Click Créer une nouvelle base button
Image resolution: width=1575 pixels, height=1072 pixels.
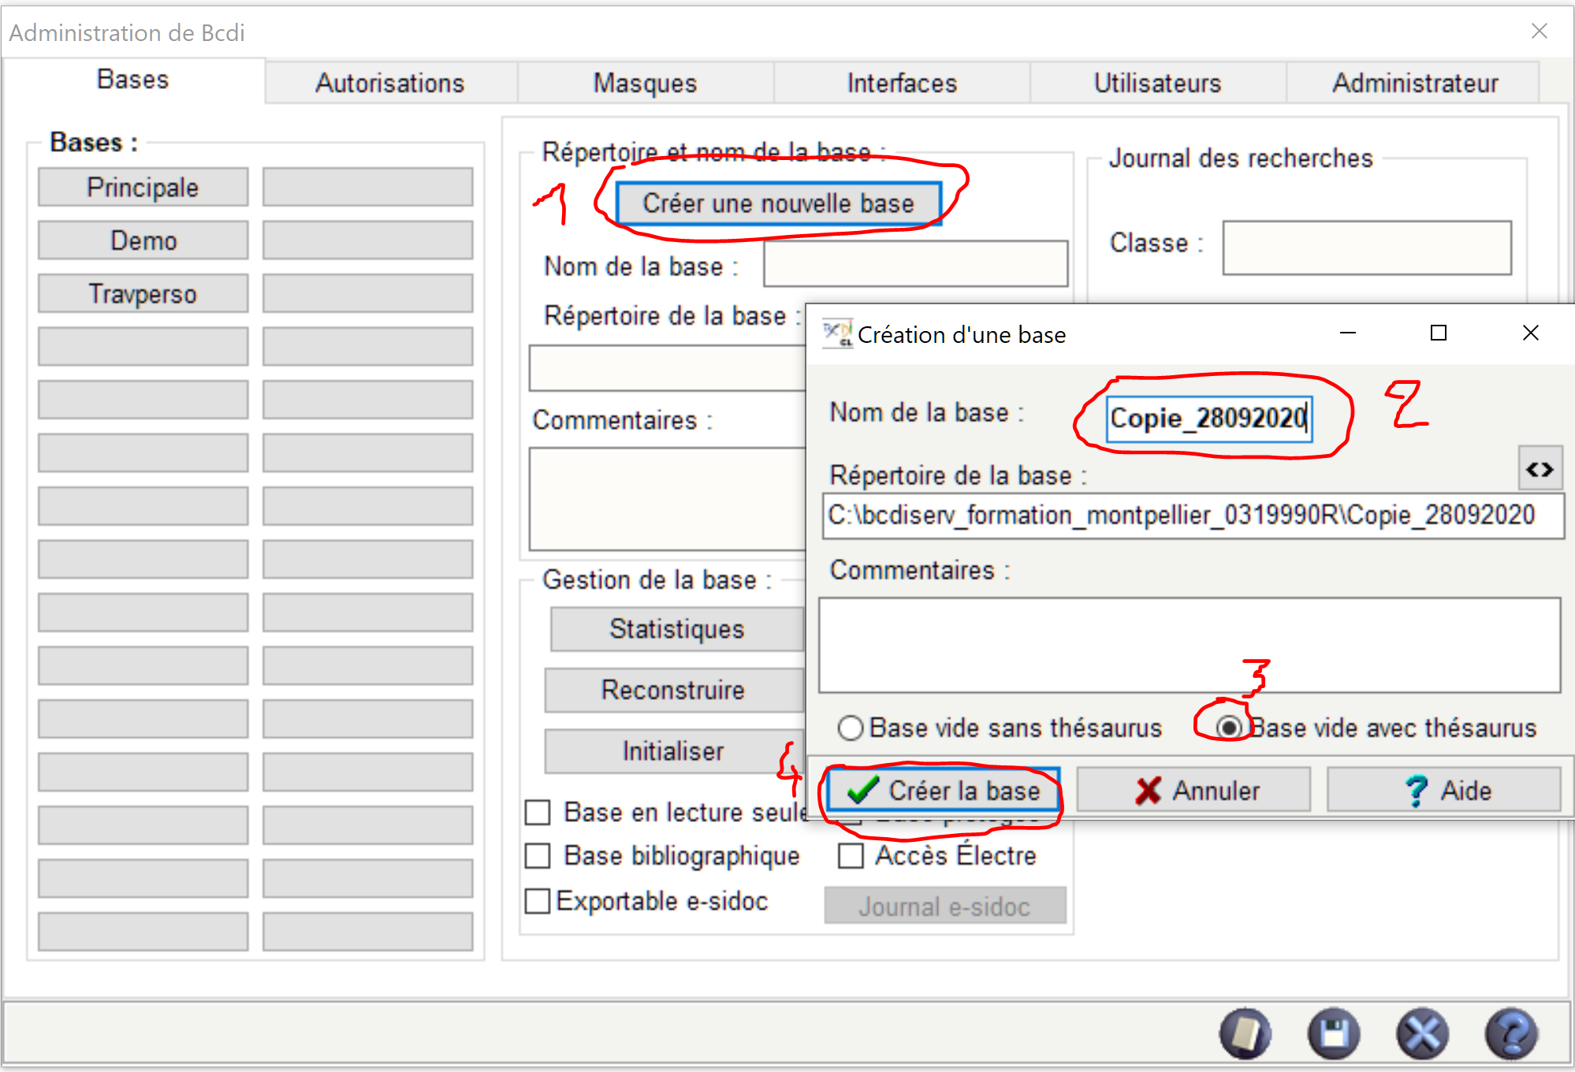coord(779,203)
